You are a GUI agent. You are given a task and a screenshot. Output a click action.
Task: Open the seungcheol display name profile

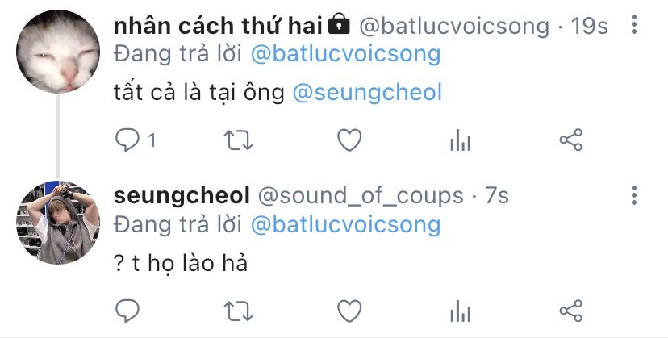182,196
